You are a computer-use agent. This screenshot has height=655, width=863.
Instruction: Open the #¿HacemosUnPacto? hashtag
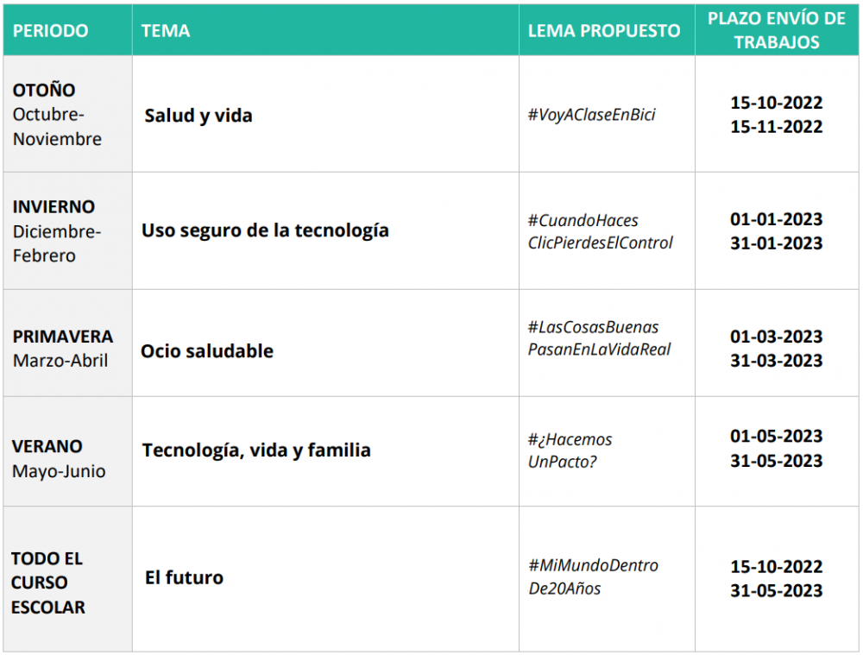(x=570, y=450)
